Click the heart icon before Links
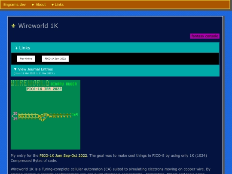 [52, 5]
